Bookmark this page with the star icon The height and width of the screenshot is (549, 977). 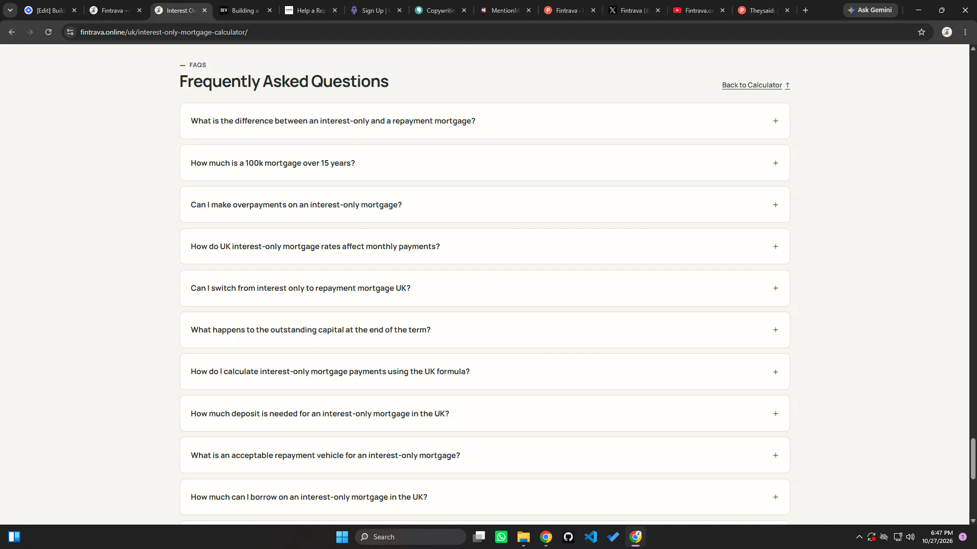pyautogui.click(x=922, y=32)
